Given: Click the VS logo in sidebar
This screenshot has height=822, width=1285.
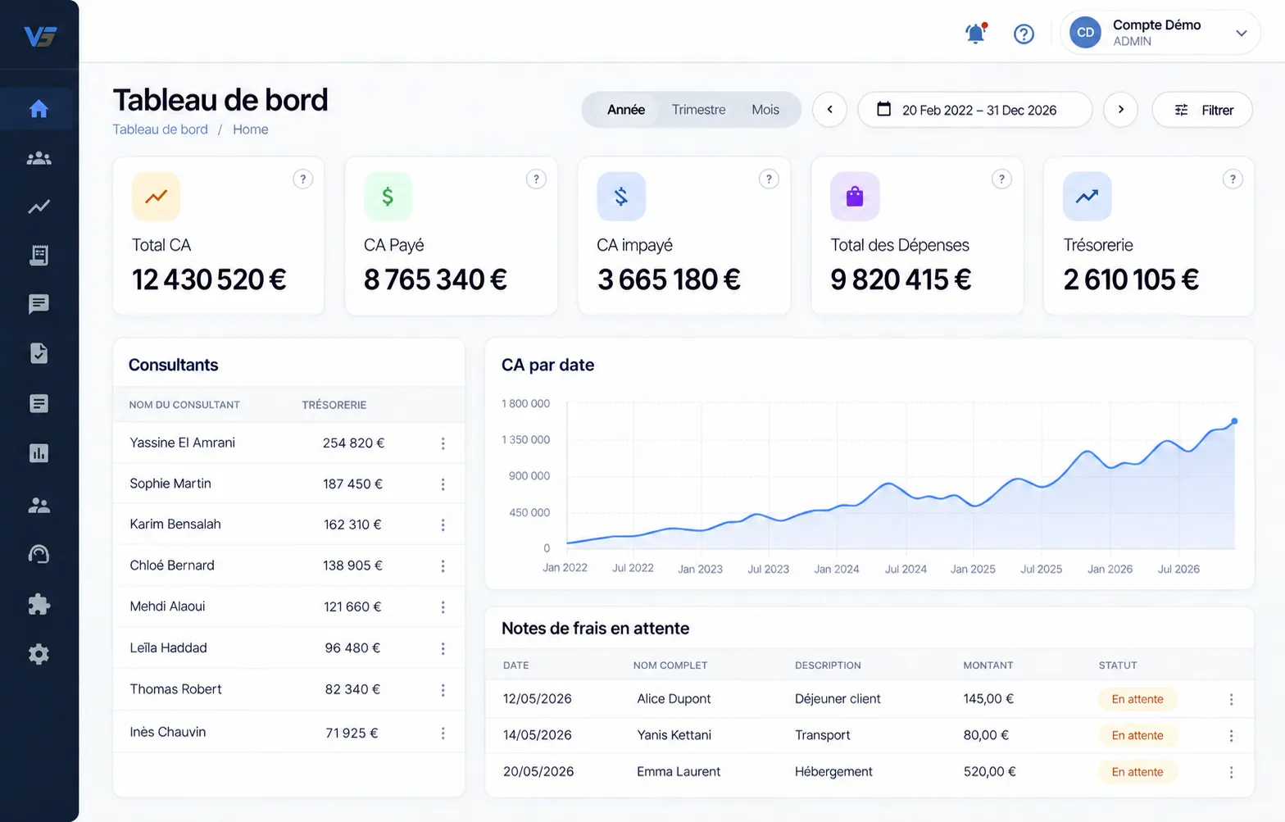Looking at the screenshot, I should [x=40, y=37].
